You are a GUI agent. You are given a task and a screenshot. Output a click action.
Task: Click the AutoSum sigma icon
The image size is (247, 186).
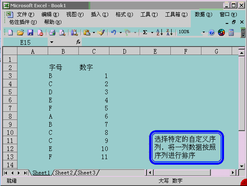145,32
